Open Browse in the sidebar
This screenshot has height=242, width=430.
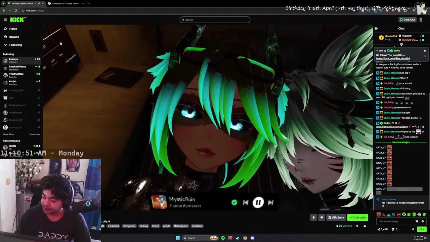point(14,37)
